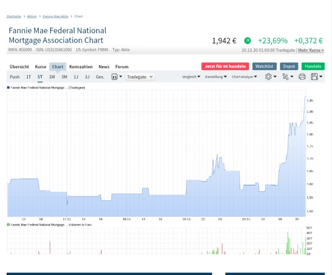Click the WKN: 856099 text
The height and width of the screenshot is (275, 332).
tap(20, 50)
